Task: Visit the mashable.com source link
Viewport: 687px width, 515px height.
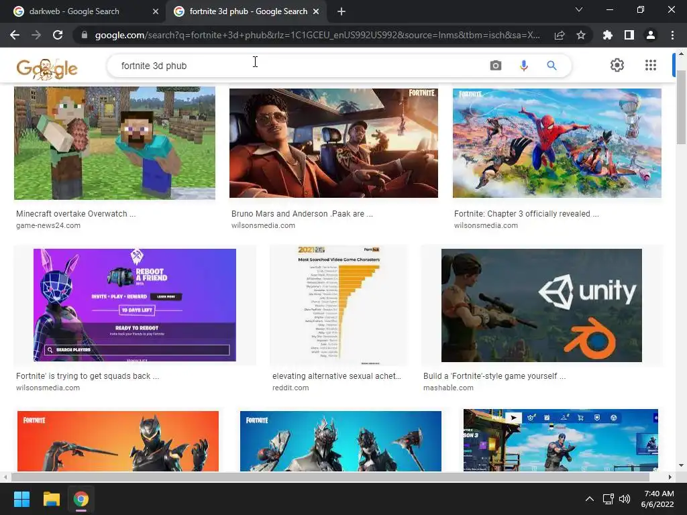Action: pyautogui.click(x=448, y=388)
